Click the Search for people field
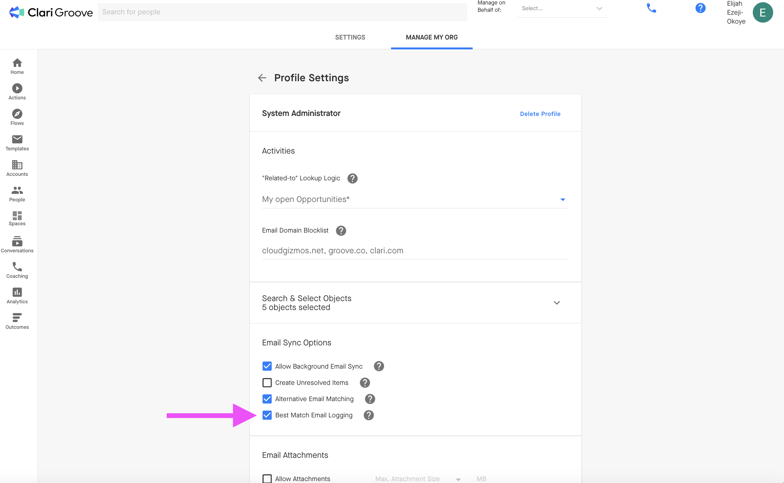 [x=282, y=12]
